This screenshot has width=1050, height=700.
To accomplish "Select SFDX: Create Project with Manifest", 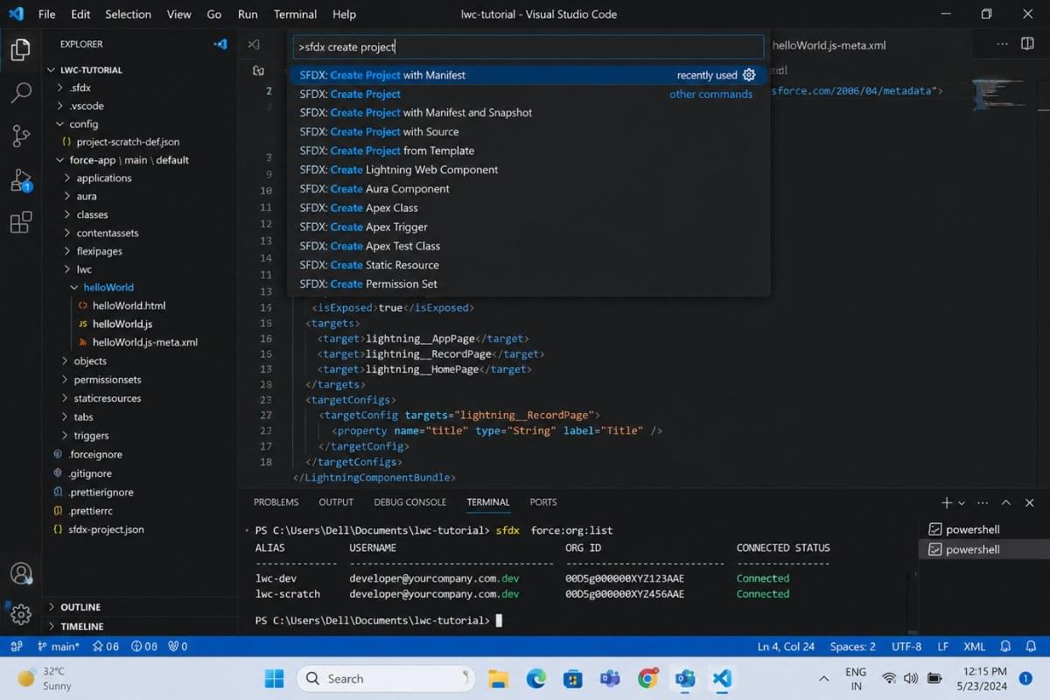I will tap(528, 75).
